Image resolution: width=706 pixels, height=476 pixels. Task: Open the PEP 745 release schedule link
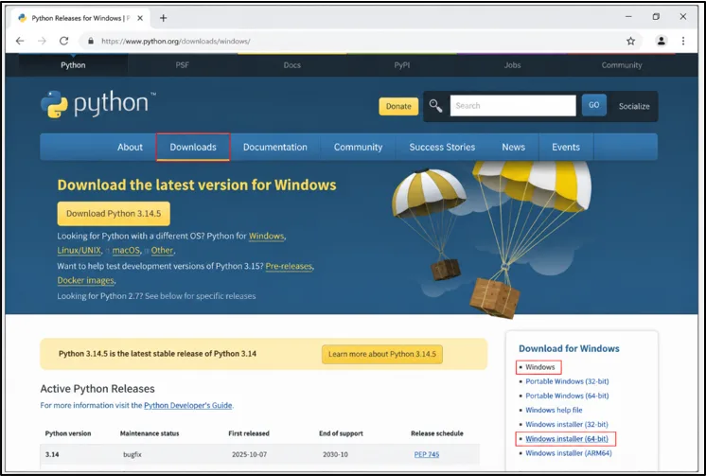tap(427, 454)
